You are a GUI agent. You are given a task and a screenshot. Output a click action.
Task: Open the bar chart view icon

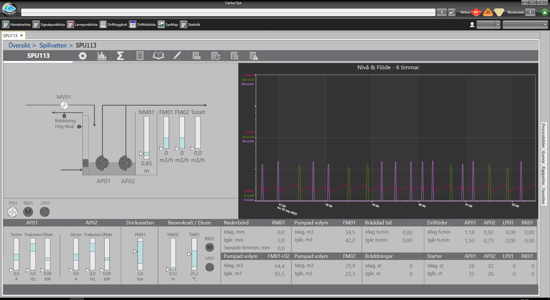(x=102, y=56)
